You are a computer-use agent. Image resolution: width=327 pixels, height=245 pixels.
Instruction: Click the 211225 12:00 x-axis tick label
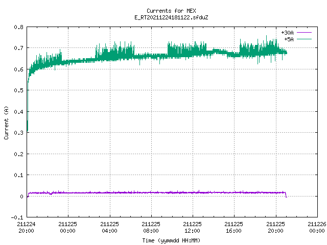(x=192, y=228)
